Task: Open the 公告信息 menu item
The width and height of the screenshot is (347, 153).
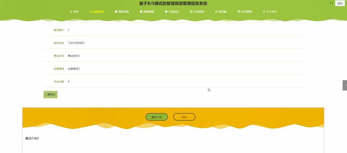Action: (197, 12)
